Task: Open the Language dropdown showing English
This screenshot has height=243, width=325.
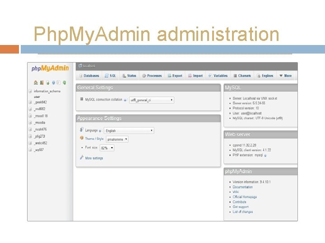Action: [x=129, y=130]
